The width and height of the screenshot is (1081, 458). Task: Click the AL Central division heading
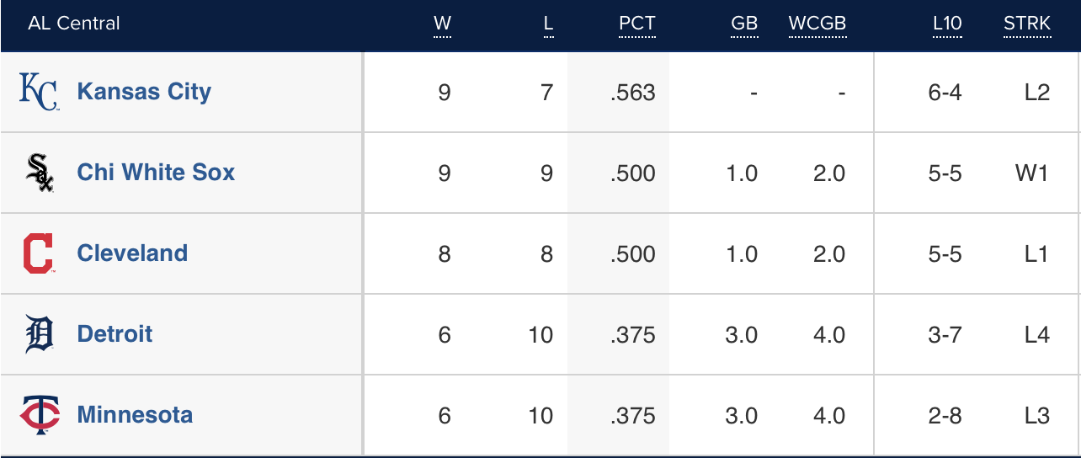pos(74,24)
